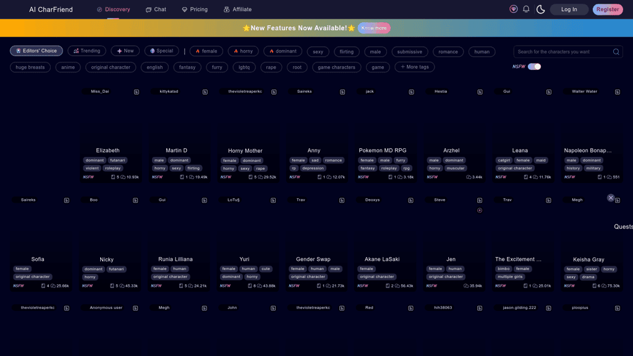Click the Log In button
The width and height of the screenshot is (633, 356).
[x=569, y=9]
